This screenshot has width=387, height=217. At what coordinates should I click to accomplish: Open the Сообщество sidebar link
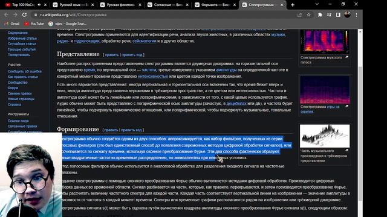click(x=18, y=83)
